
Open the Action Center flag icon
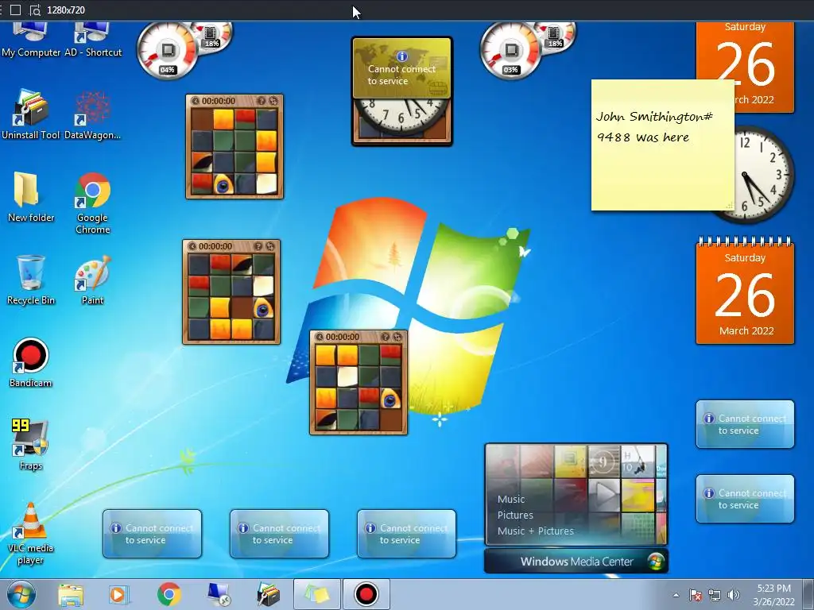(x=696, y=595)
